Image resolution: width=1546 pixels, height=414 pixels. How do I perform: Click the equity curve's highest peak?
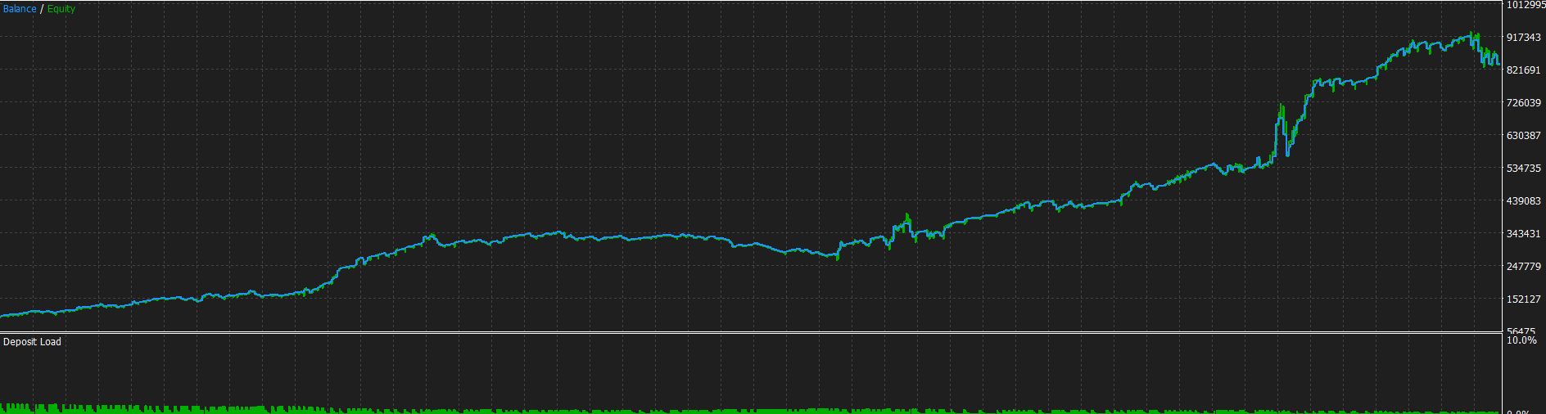point(1471,34)
